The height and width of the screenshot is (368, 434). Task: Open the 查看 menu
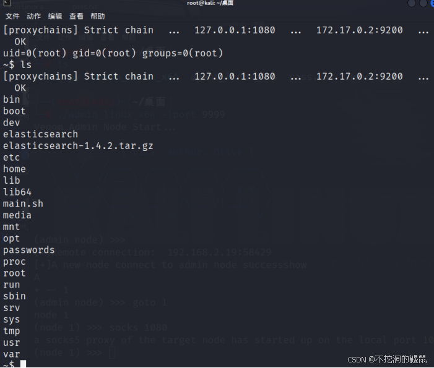point(76,16)
